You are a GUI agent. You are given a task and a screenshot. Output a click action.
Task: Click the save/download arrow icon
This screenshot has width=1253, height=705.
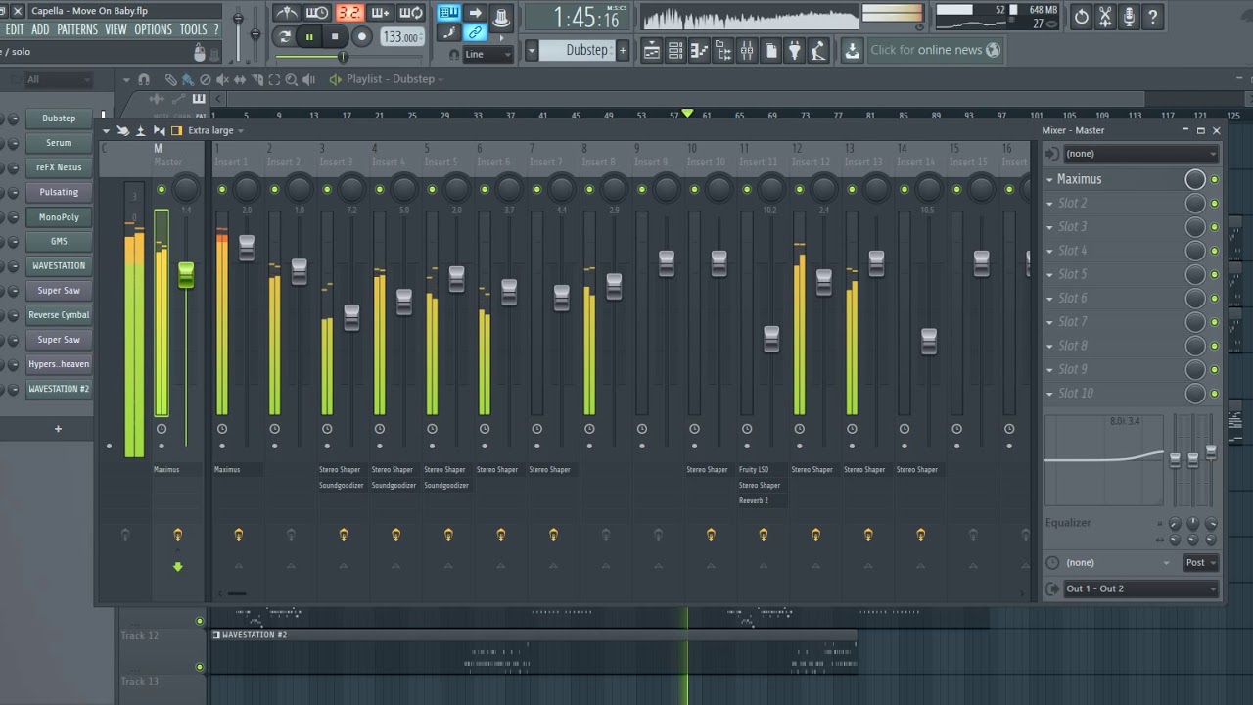pyautogui.click(x=852, y=50)
